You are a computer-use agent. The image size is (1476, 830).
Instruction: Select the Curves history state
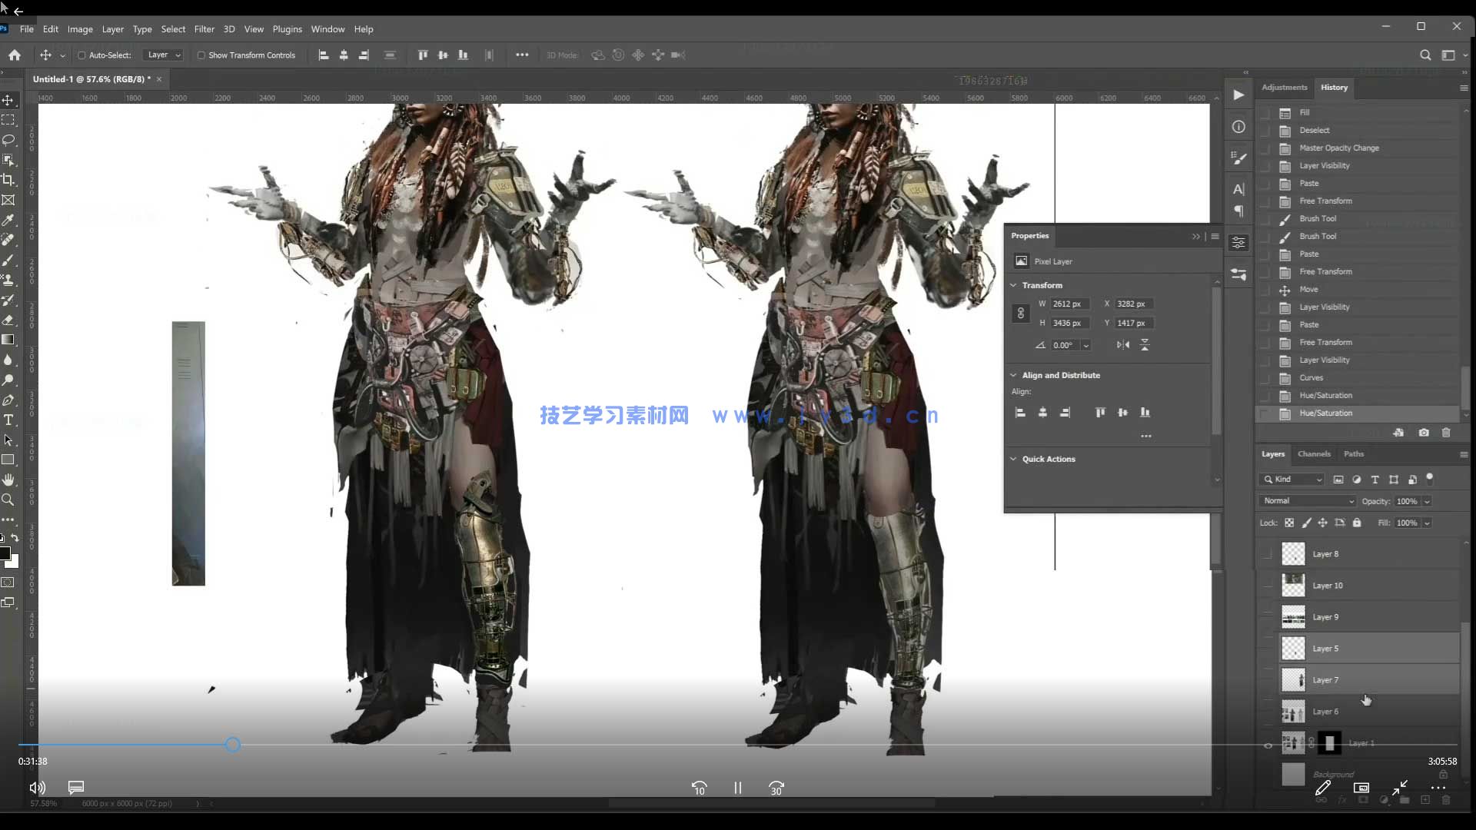(x=1311, y=378)
